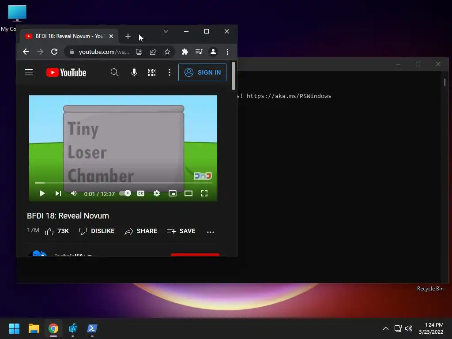The height and width of the screenshot is (339, 452).
Task: Like the video with 73K likes
Action: [x=57, y=231]
